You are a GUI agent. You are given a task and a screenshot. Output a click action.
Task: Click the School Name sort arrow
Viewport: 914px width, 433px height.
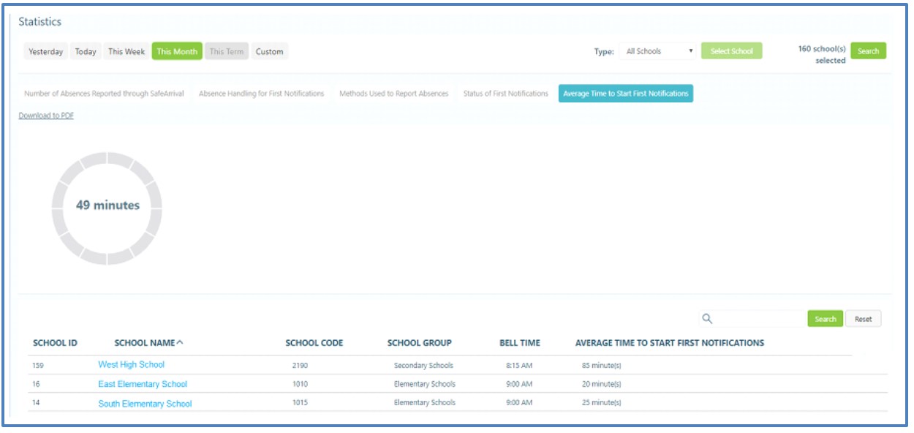click(180, 342)
